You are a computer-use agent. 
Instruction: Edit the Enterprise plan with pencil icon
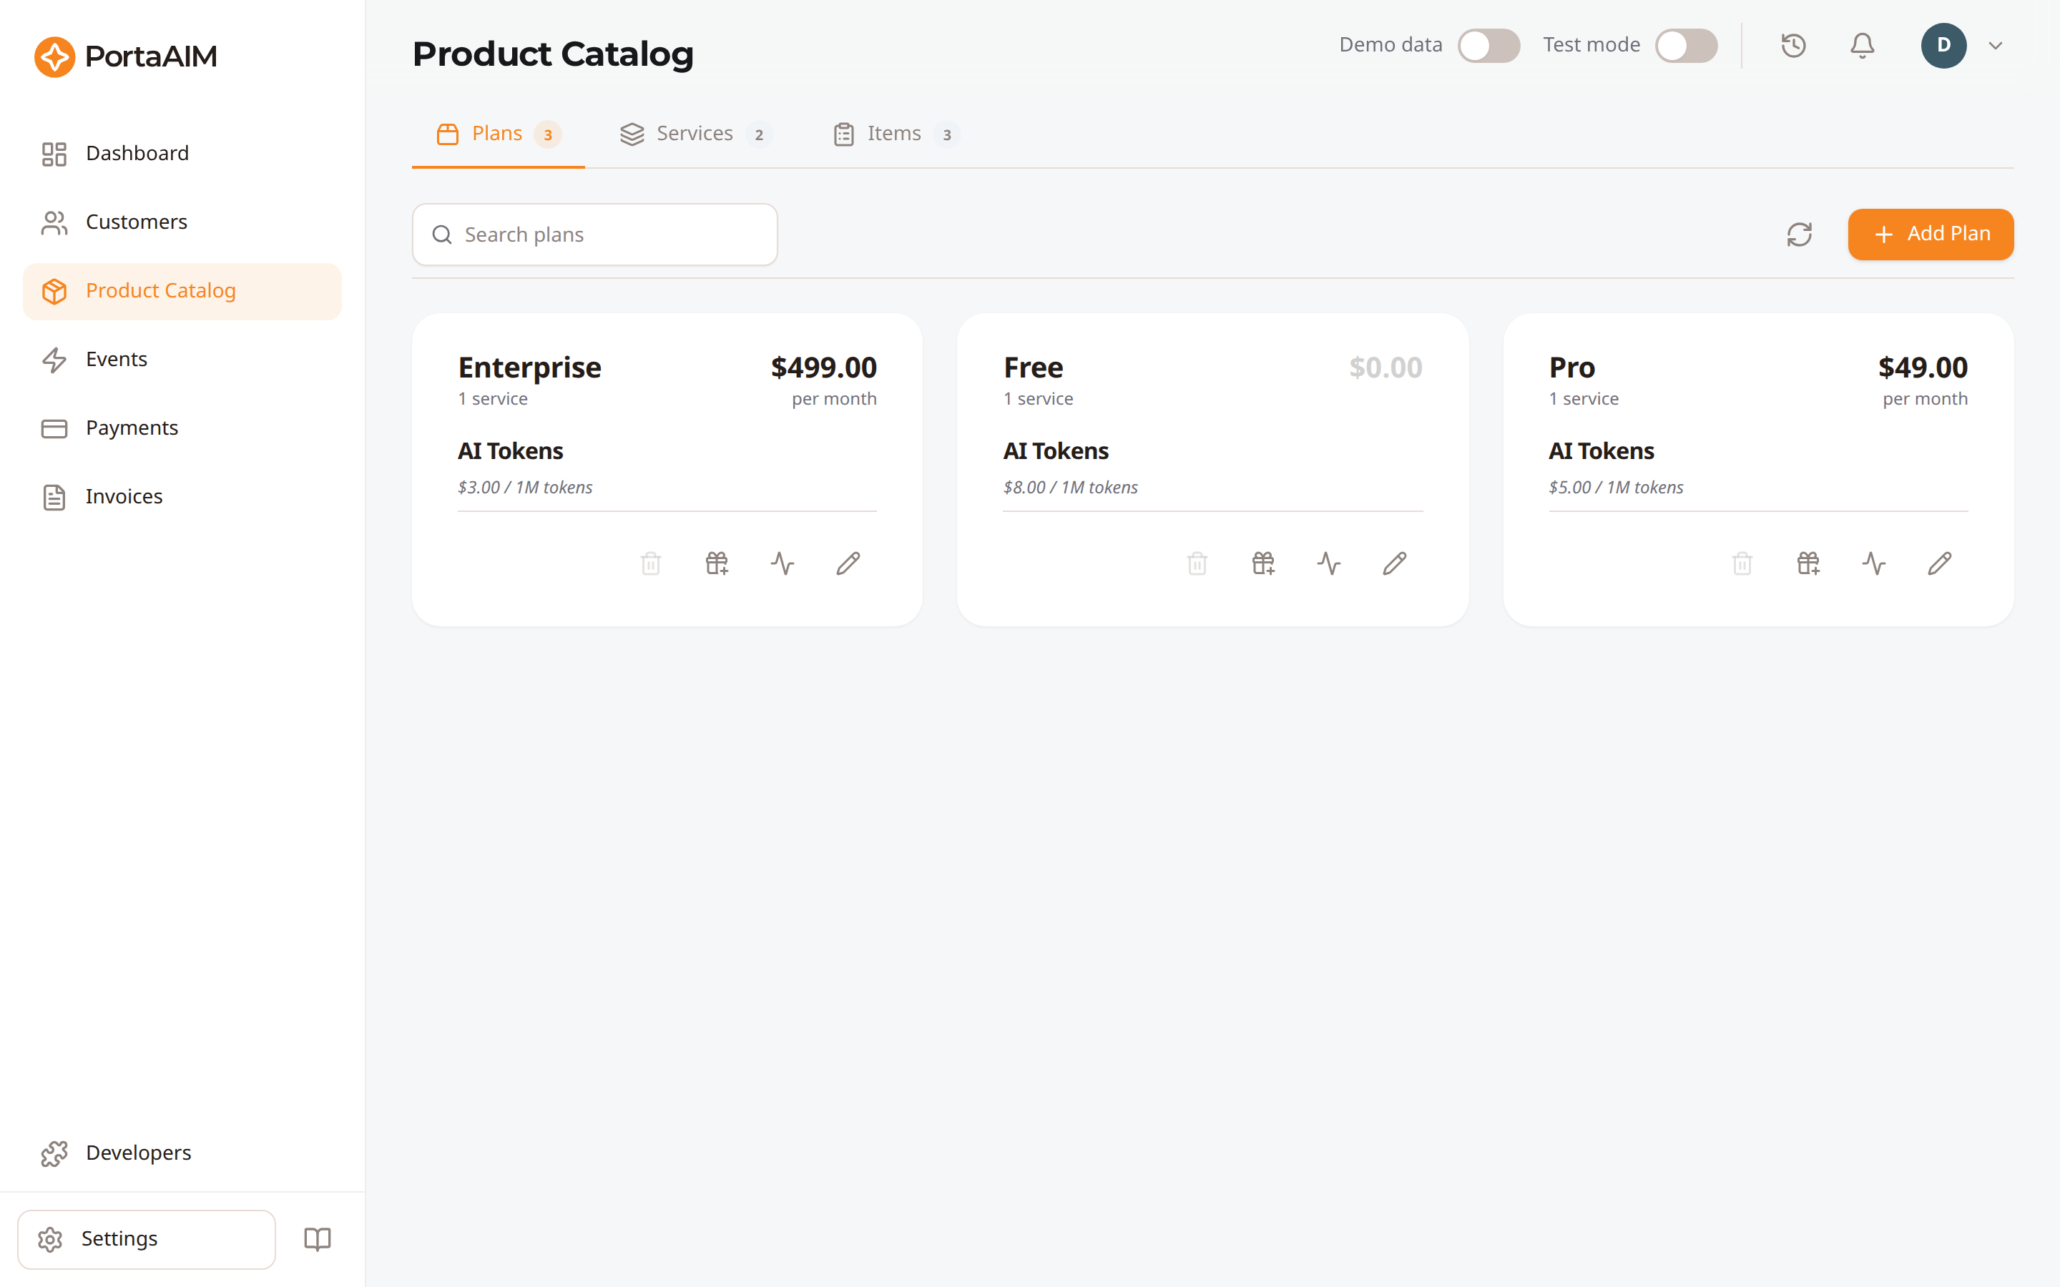click(x=848, y=563)
